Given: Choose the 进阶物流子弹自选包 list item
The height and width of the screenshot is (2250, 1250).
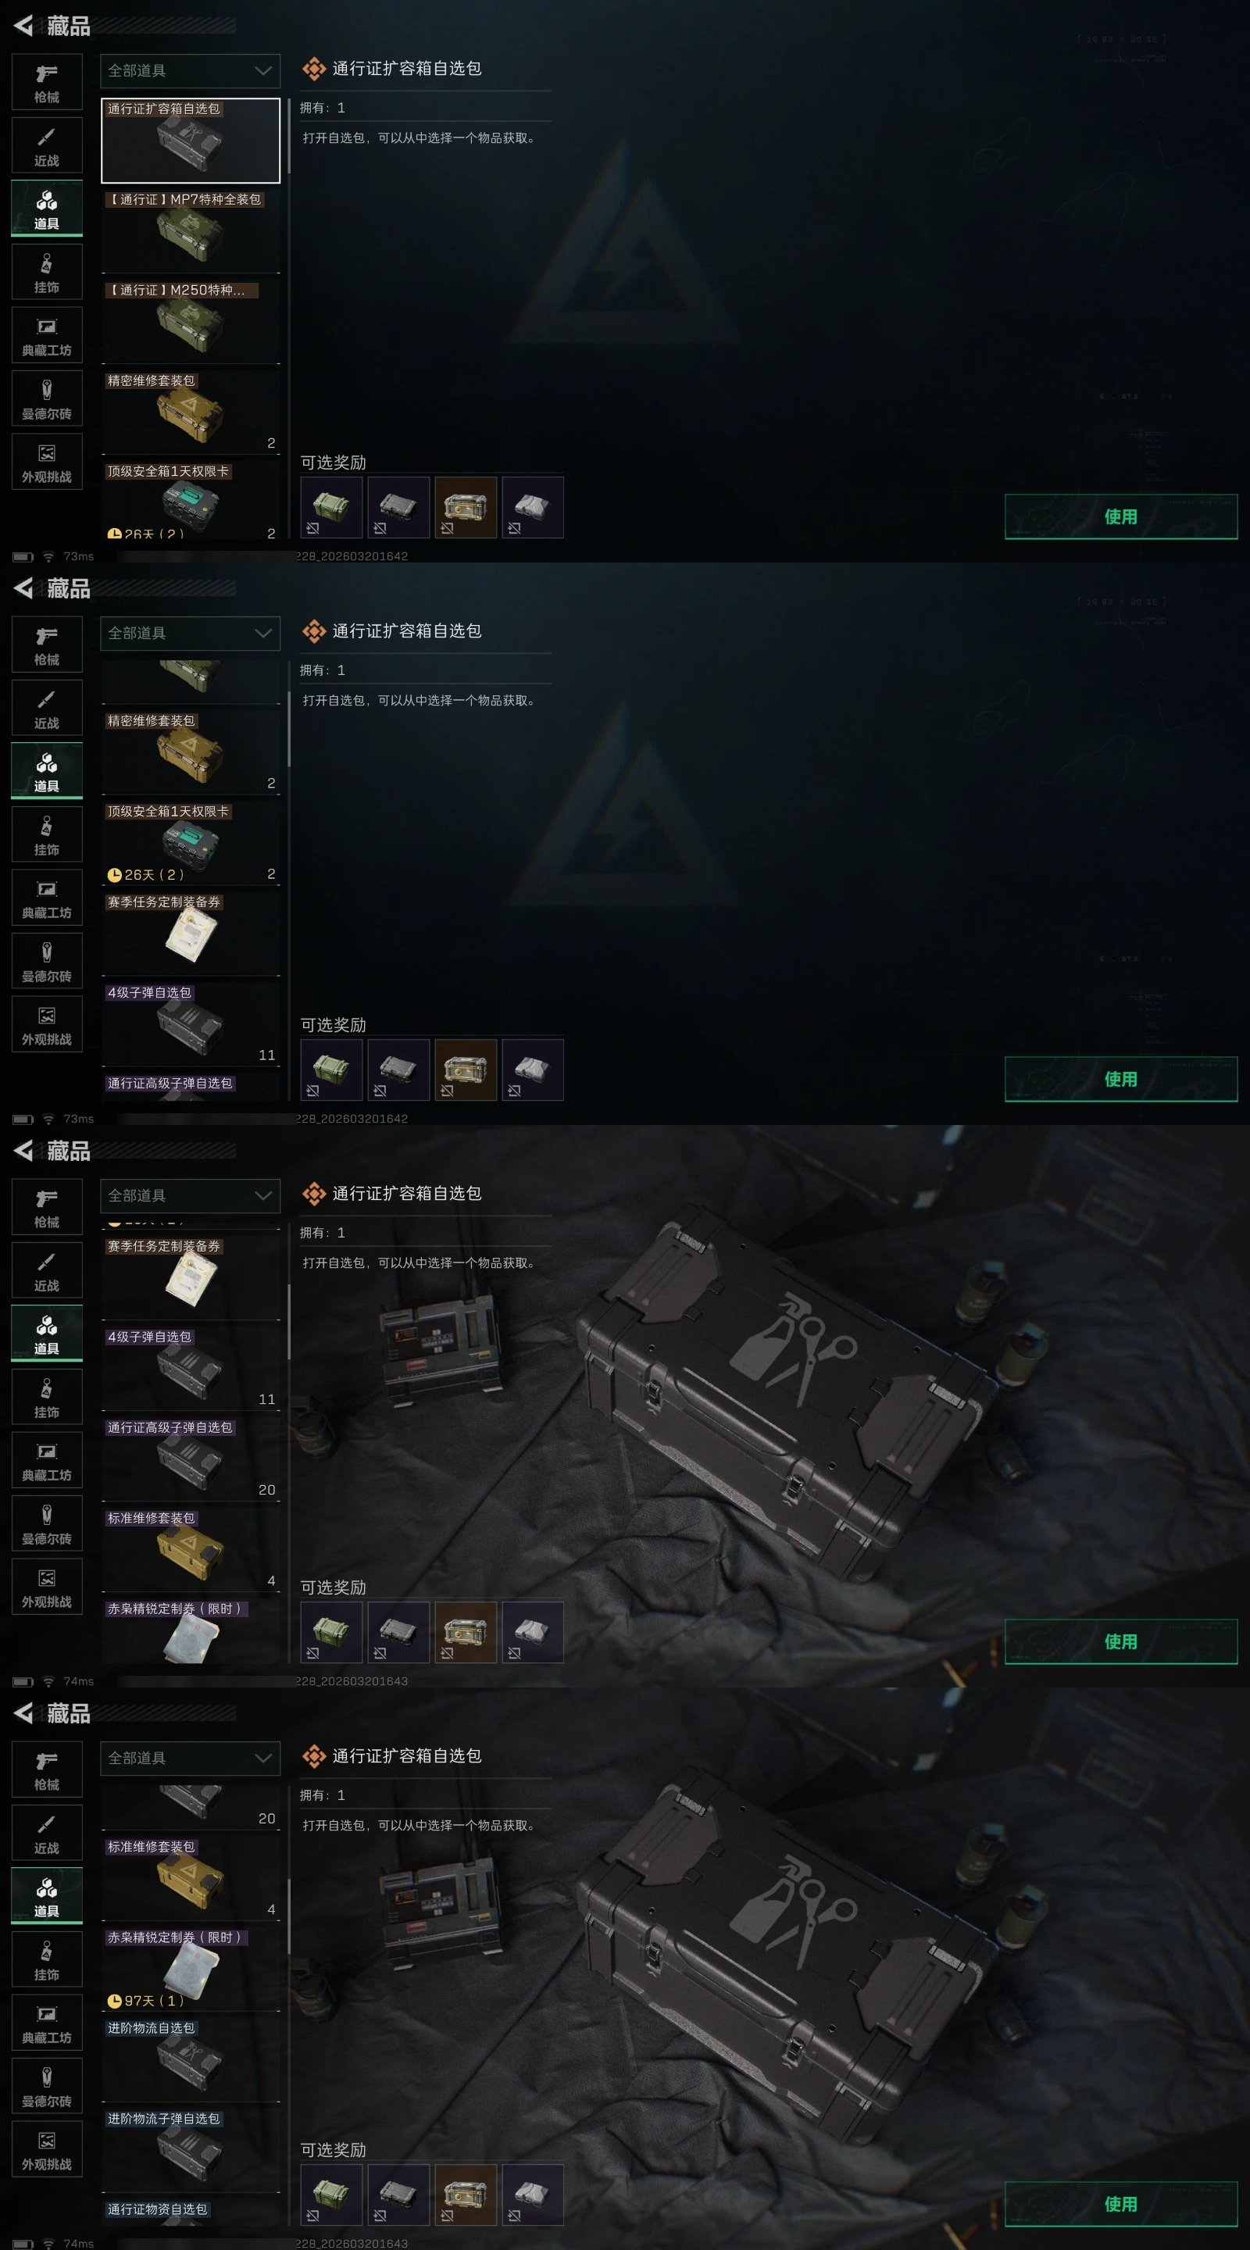Looking at the screenshot, I should [191, 2152].
